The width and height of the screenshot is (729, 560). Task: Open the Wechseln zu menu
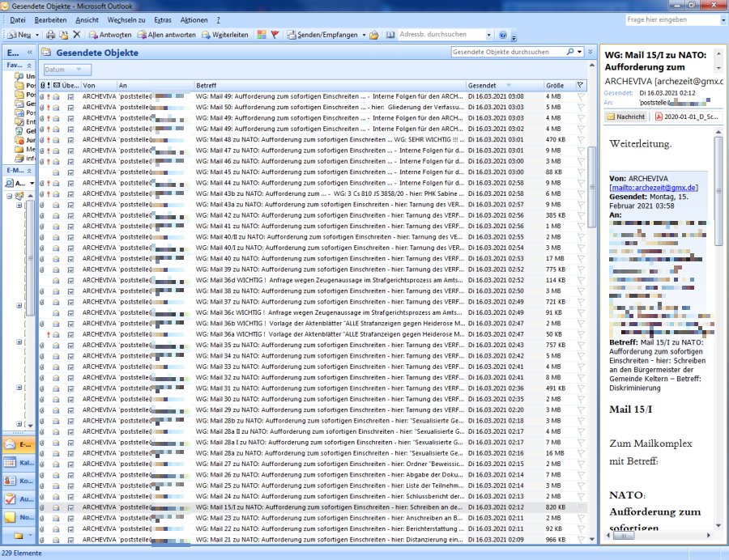coord(126,20)
